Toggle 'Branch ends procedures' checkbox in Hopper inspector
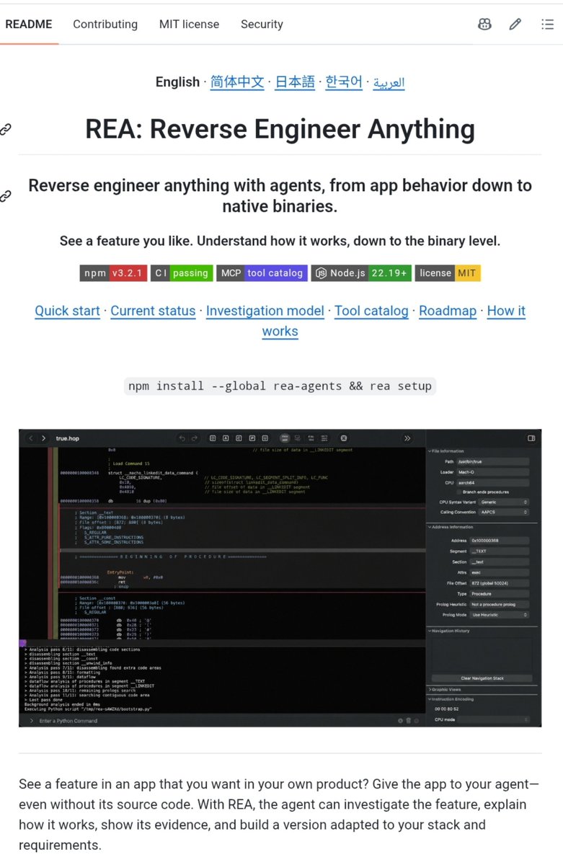Image resolution: width=563 pixels, height=865 pixels. pos(458,492)
